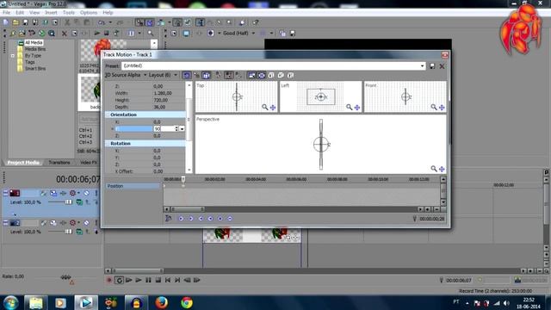Viewport: 551px width, 310px height.
Task: Open the Layout (6) dropdown
Action: click(x=176, y=75)
